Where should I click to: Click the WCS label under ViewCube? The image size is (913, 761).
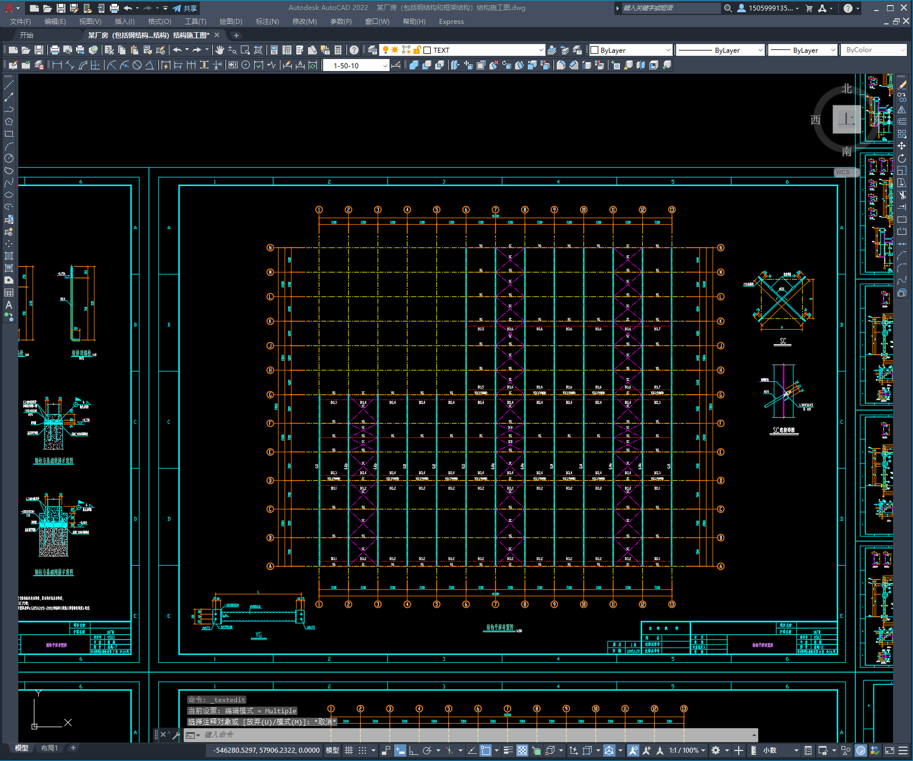point(843,172)
